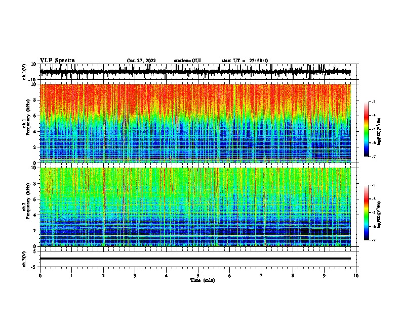
Task: Click the time axis tick label "1"
Action: (x=71, y=276)
